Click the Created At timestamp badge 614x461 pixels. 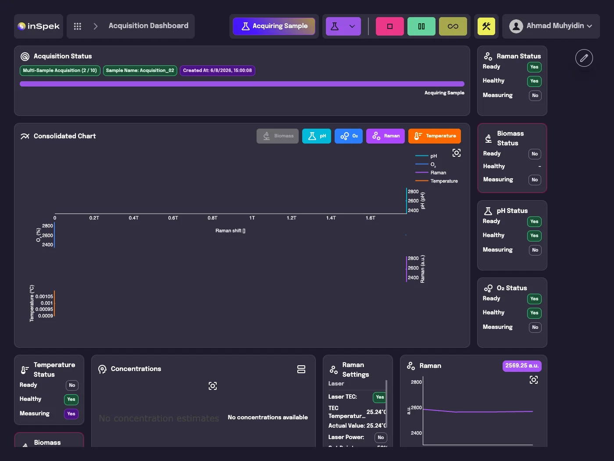point(218,71)
